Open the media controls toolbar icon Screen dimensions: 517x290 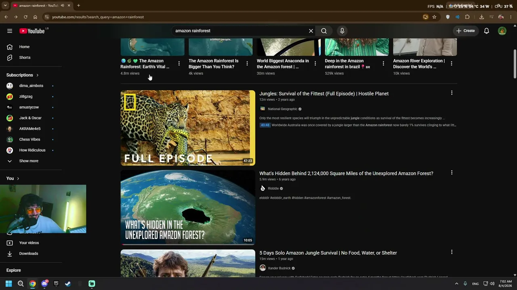pyautogui.click(x=491, y=17)
